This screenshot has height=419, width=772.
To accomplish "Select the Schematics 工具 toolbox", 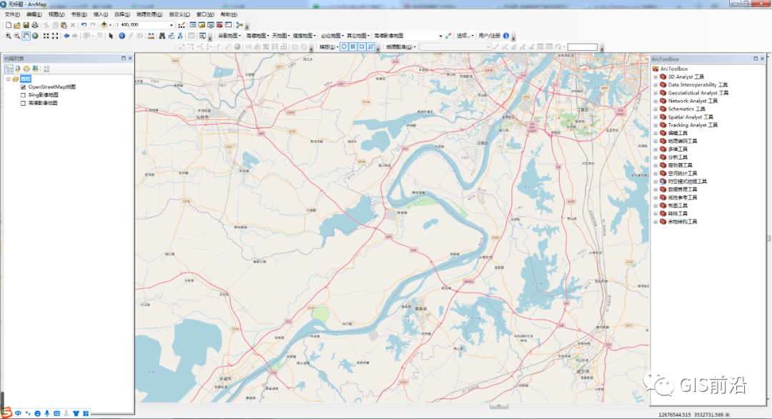I will tap(686, 109).
